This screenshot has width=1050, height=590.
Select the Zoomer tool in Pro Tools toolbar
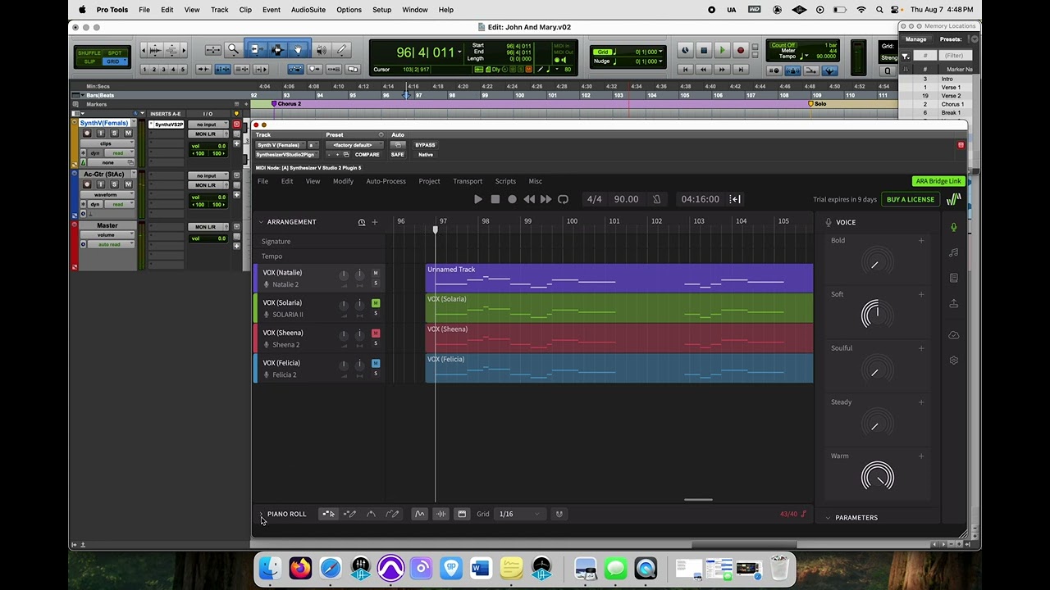point(233,50)
